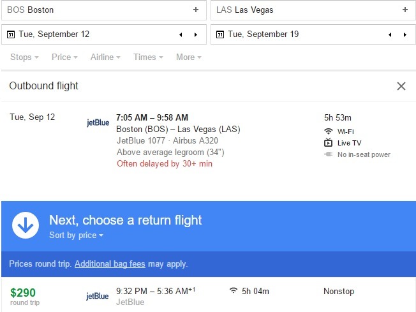Change Sort by price option

76,235
